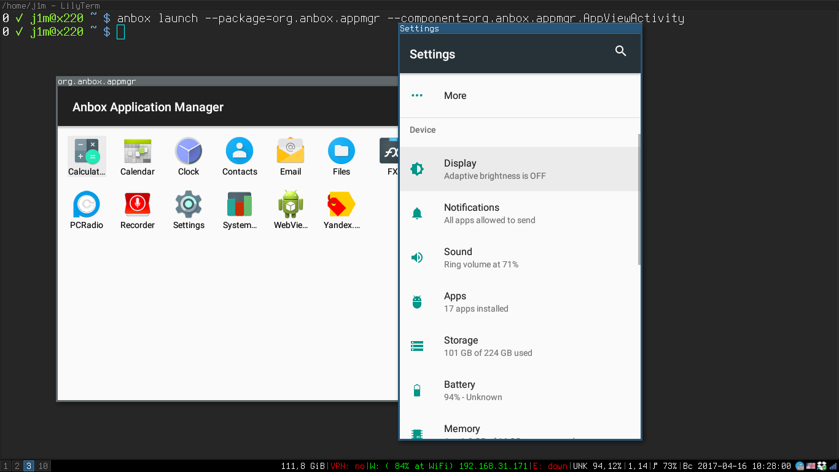Click the Notifications bell icon
Image resolution: width=839 pixels, height=472 pixels.
tap(417, 213)
